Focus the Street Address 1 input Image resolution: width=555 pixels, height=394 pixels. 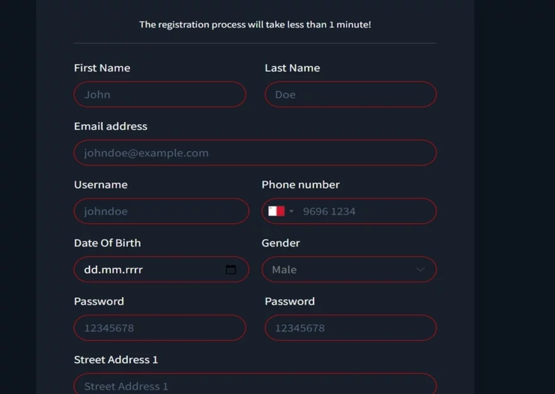(x=255, y=385)
